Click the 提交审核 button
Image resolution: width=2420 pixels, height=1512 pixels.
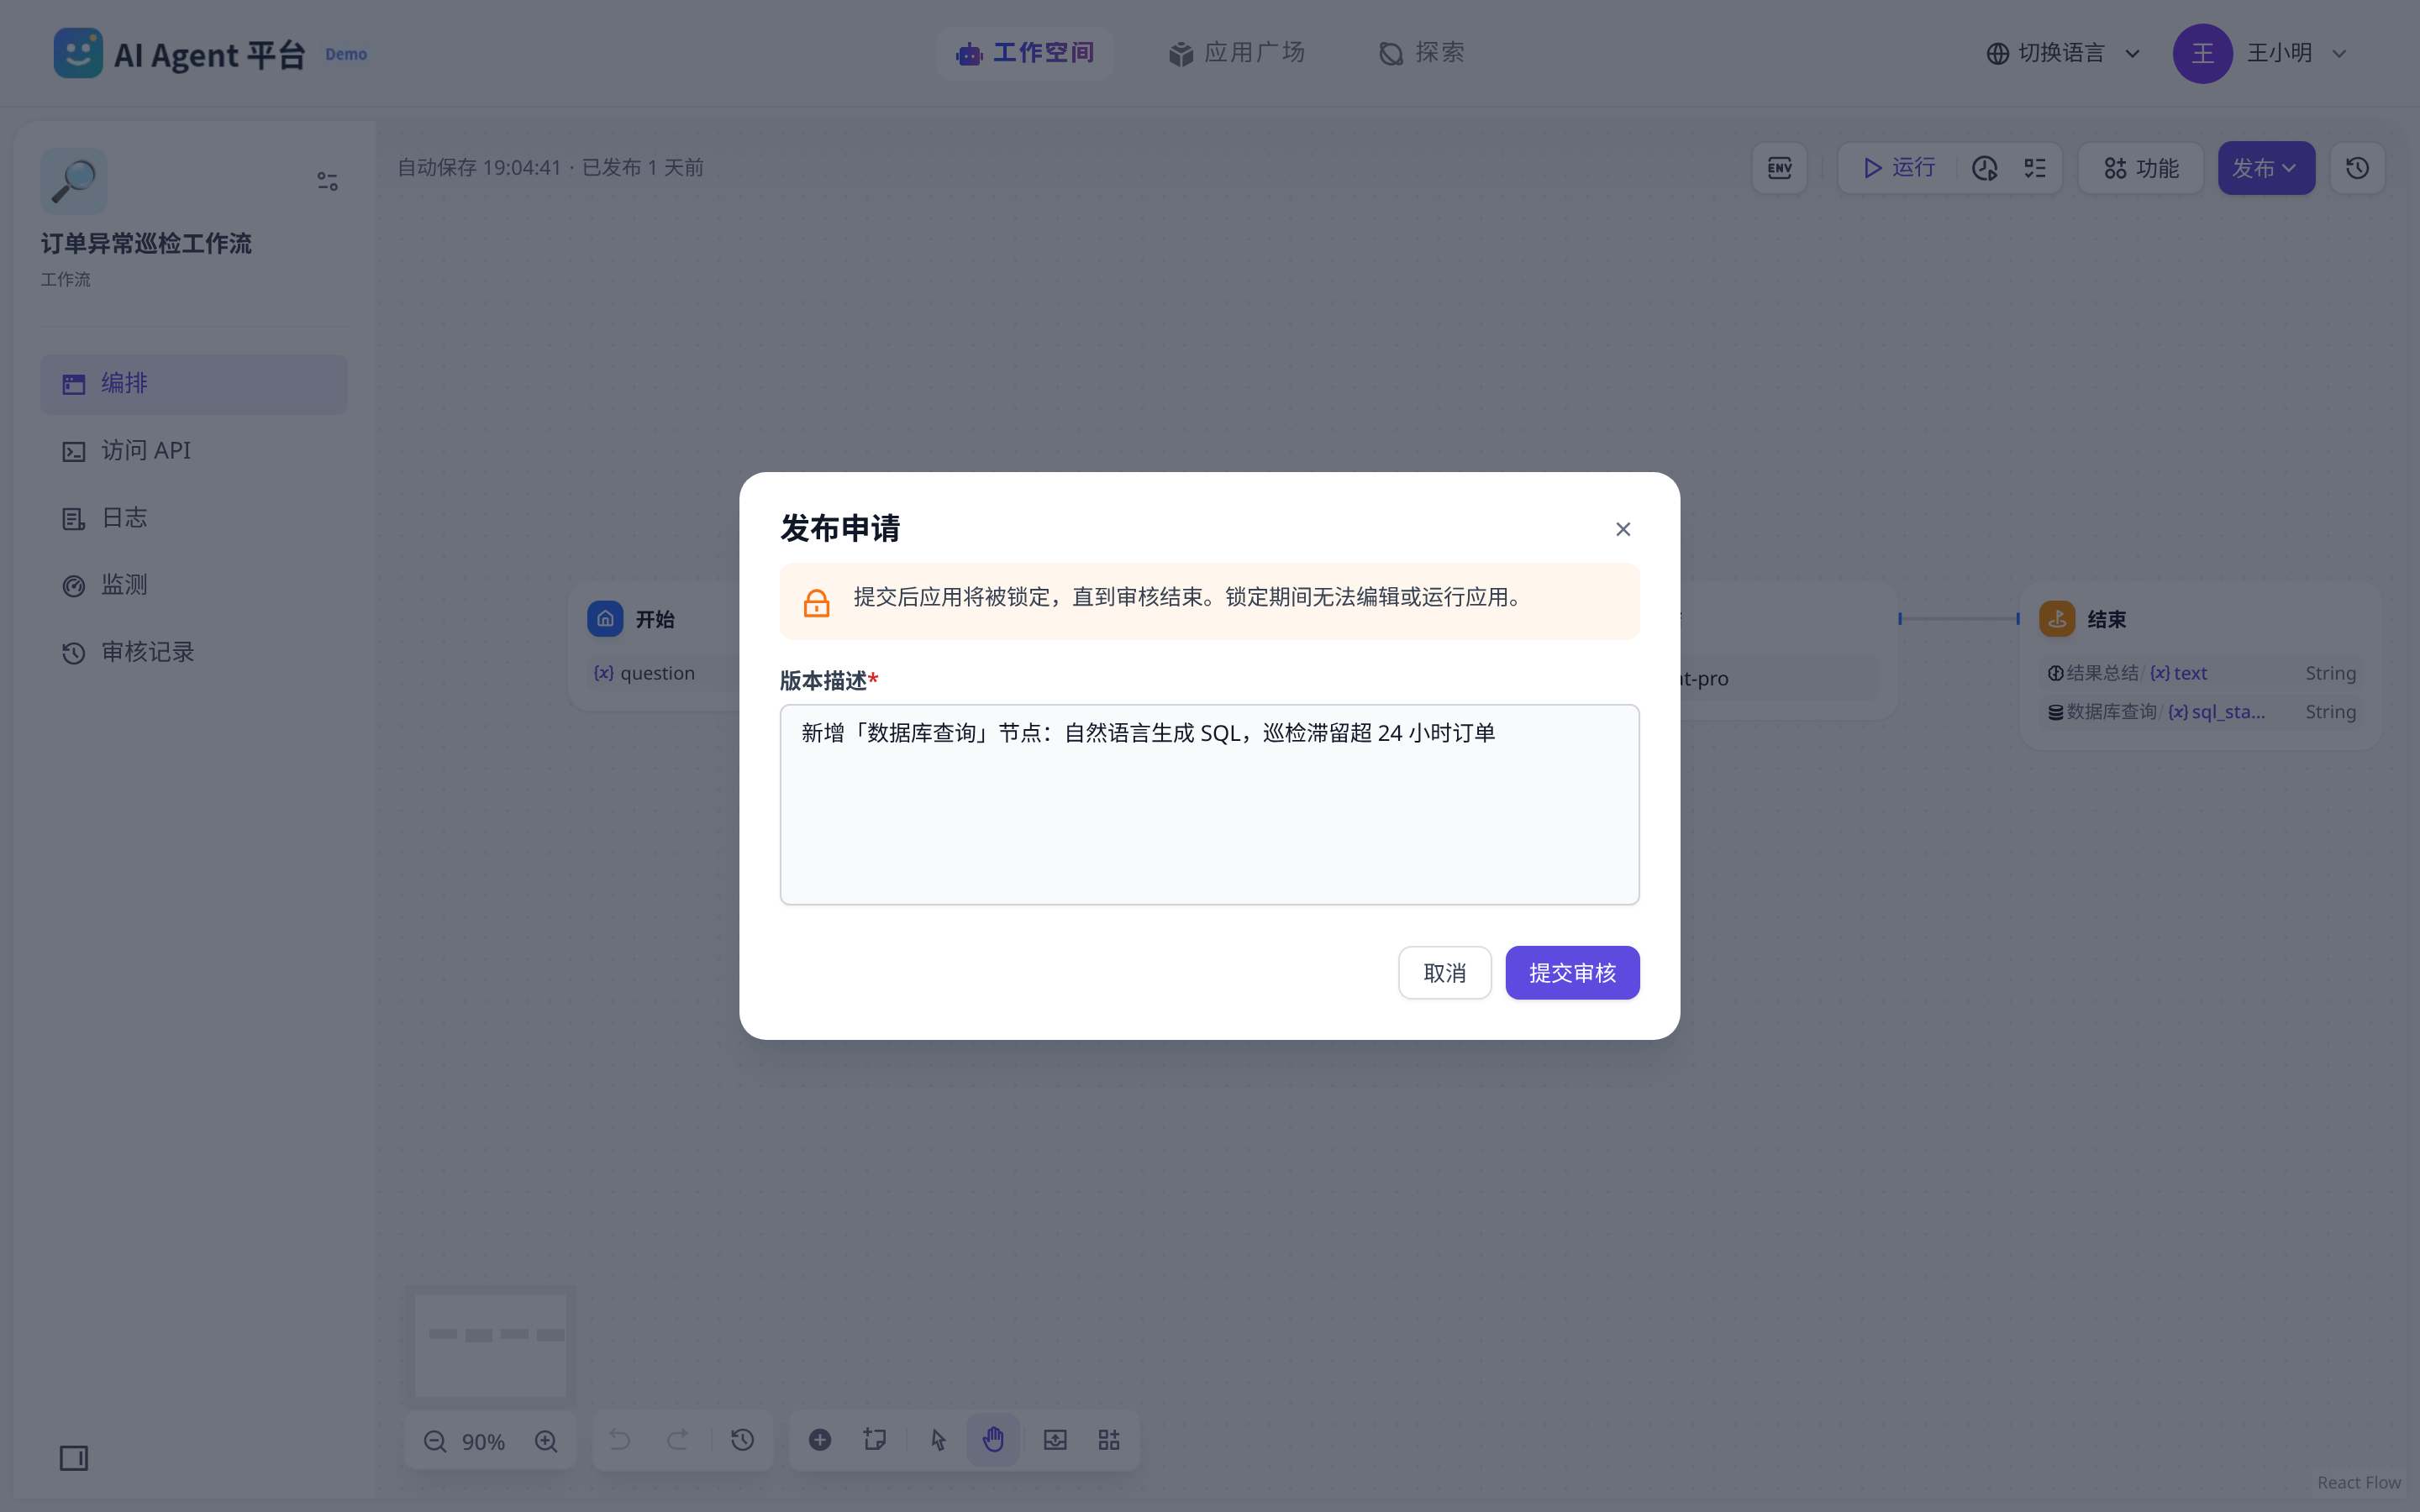[x=1572, y=972]
